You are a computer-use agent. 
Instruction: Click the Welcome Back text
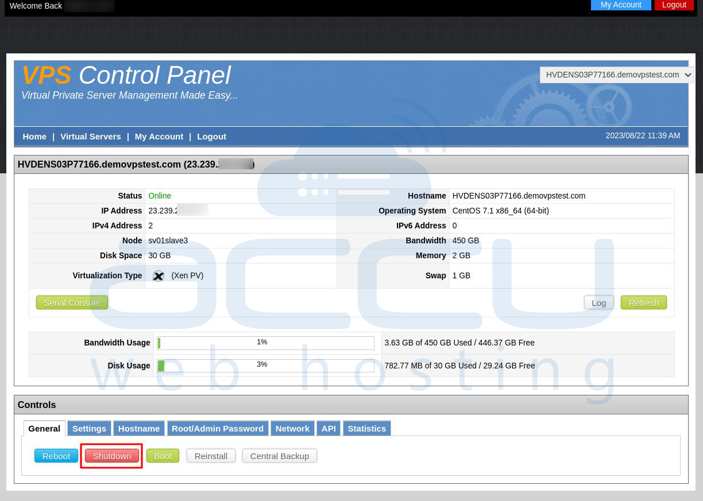tap(36, 6)
